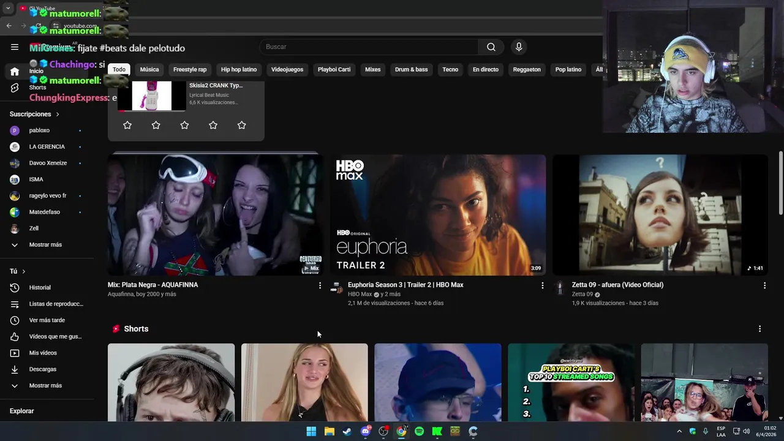Screen dimensions: 784x441
Task: Filter by Mixes chip
Action: click(x=373, y=69)
